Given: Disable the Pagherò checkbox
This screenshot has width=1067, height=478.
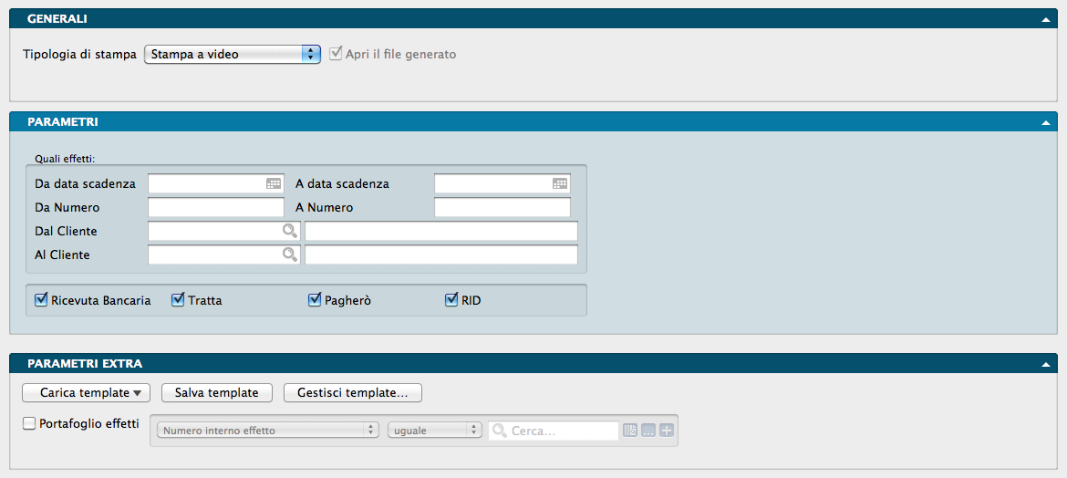Looking at the screenshot, I should (x=316, y=299).
